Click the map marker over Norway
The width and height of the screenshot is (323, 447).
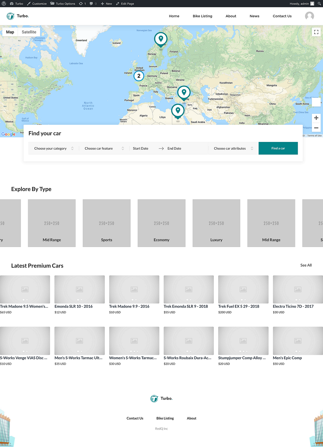coord(161,39)
